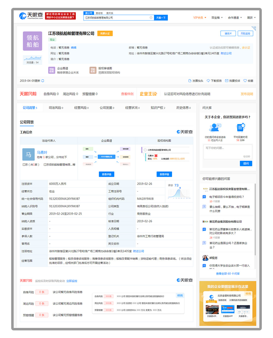Click the 统一社会信用代码 value 91320300MA1XY9WJ87
This screenshot has width=273, height=338.
(x=64, y=199)
